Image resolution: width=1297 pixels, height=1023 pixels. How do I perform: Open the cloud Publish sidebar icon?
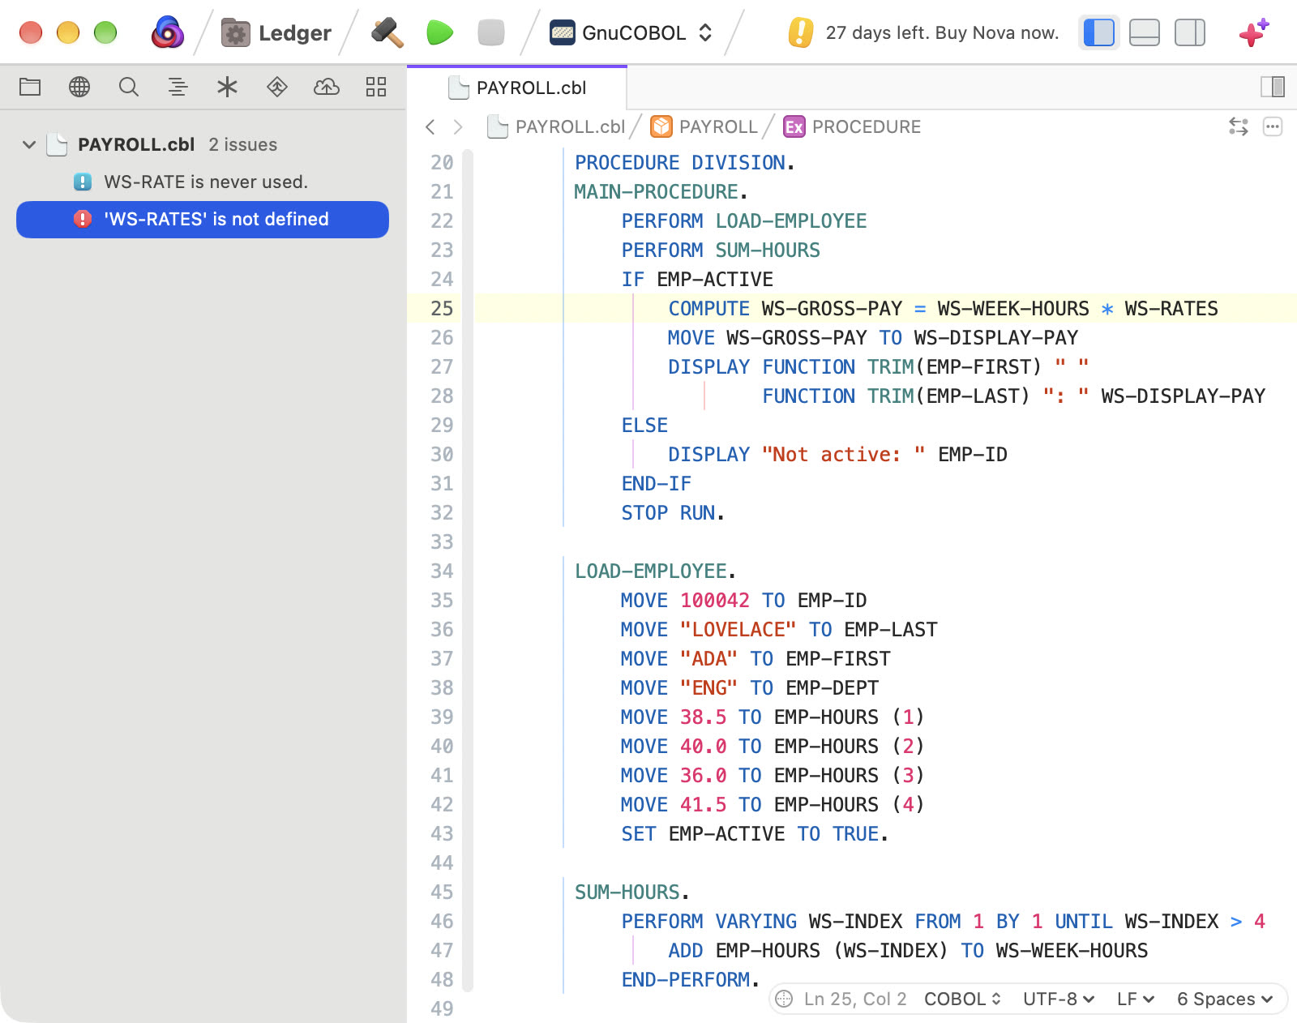point(327,87)
